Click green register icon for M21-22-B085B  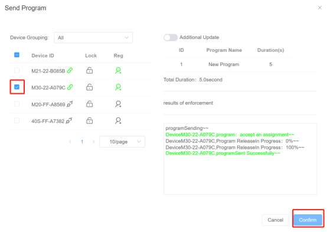(118, 70)
